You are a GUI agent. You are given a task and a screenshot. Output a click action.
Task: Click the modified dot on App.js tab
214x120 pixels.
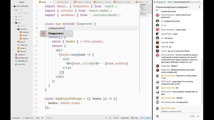(x=50, y=2)
